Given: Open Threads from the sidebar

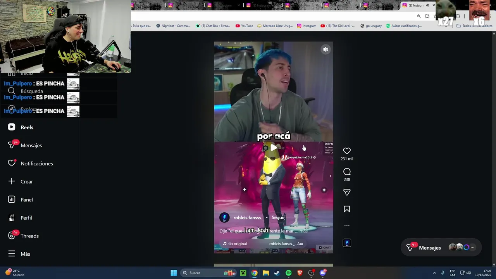Looking at the screenshot, I should click(x=24, y=236).
